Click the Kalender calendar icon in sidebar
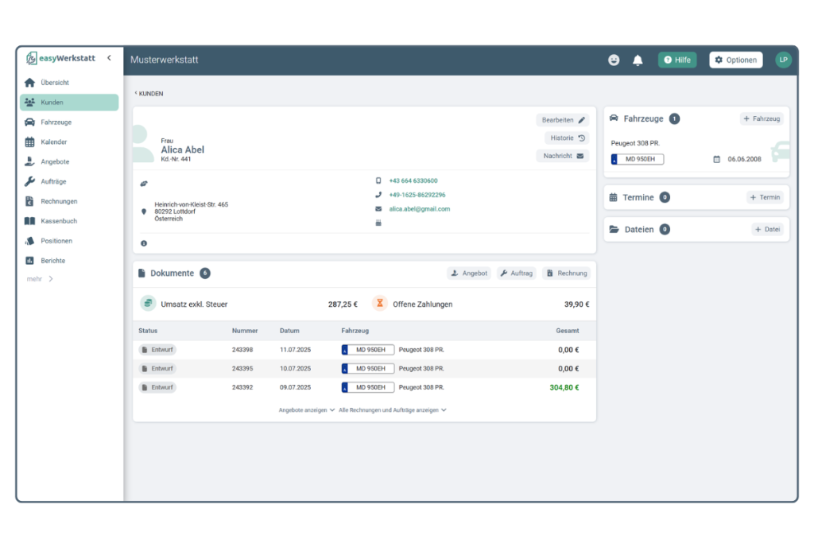814x547 pixels. point(29,142)
